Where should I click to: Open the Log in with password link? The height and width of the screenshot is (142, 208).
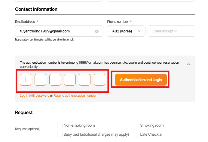(x=35, y=95)
